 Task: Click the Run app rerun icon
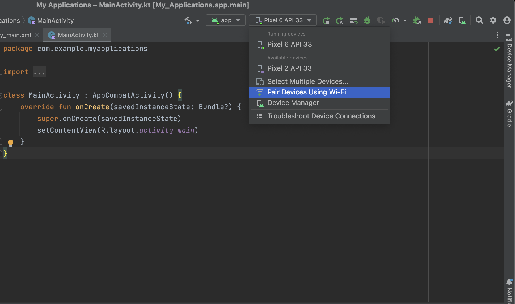click(326, 20)
